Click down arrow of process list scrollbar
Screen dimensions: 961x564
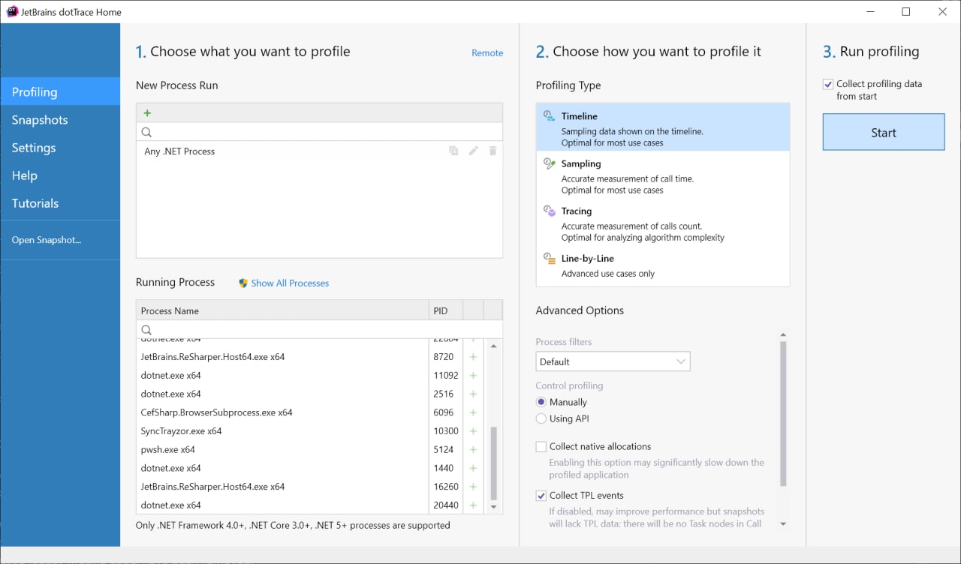pyautogui.click(x=493, y=507)
